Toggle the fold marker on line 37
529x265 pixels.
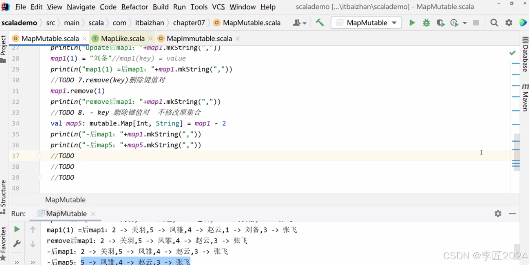39,156
